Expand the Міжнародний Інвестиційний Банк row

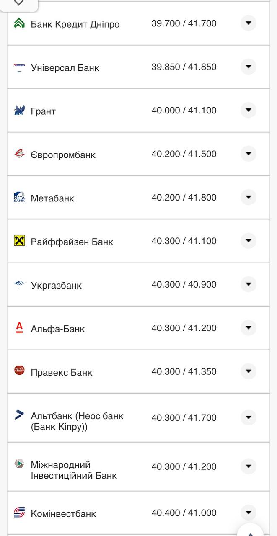coord(249,465)
